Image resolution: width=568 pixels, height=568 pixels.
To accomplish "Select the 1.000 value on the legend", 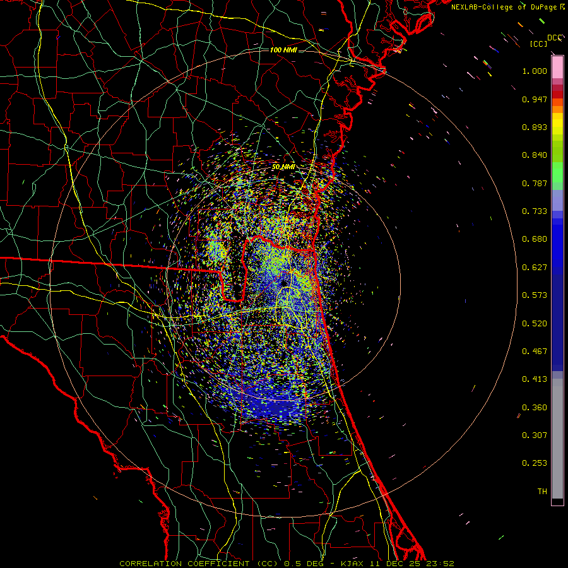I will (x=535, y=71).
